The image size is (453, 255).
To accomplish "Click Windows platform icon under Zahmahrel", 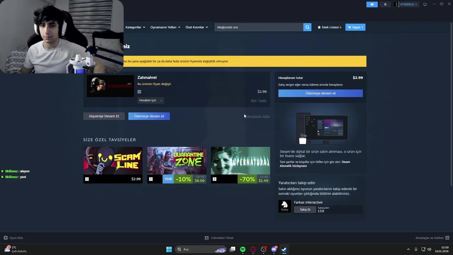I will (139, 92).
